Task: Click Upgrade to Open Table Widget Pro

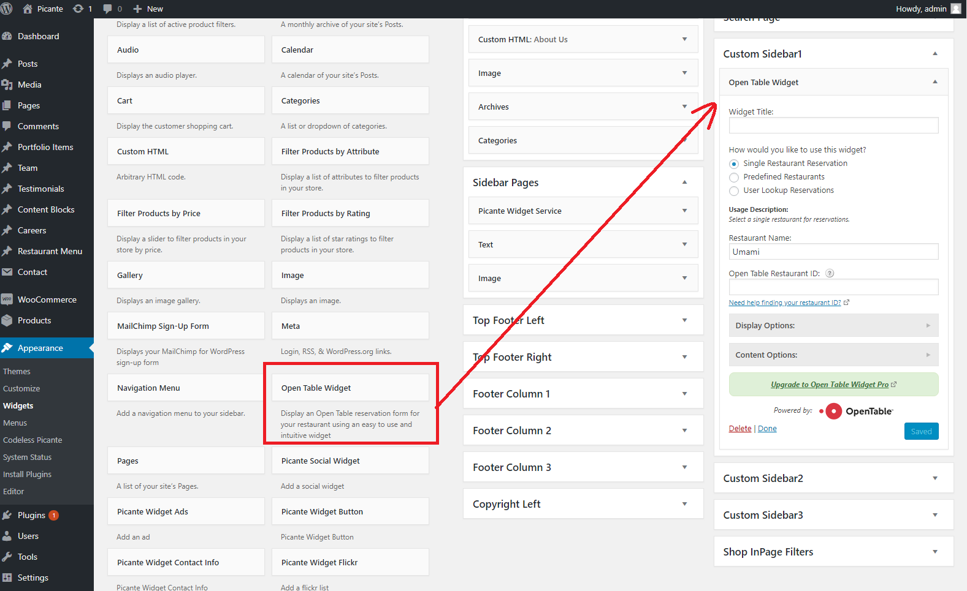Action: [x=833, y=385]
